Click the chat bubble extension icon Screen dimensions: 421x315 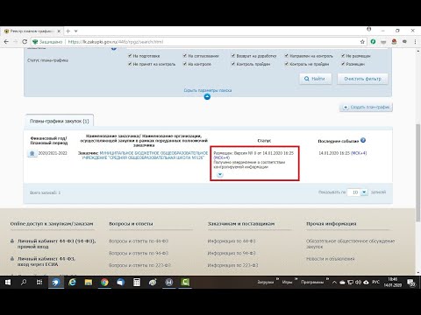click(404, 42)
